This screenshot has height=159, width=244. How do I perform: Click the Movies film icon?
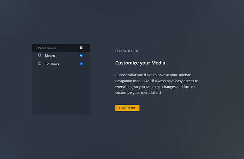pyautogui.click(x=40, y=55)
